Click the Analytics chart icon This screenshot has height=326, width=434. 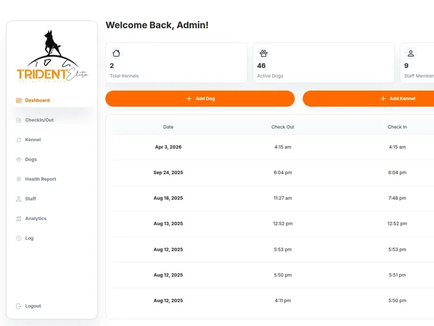[18, 218]
